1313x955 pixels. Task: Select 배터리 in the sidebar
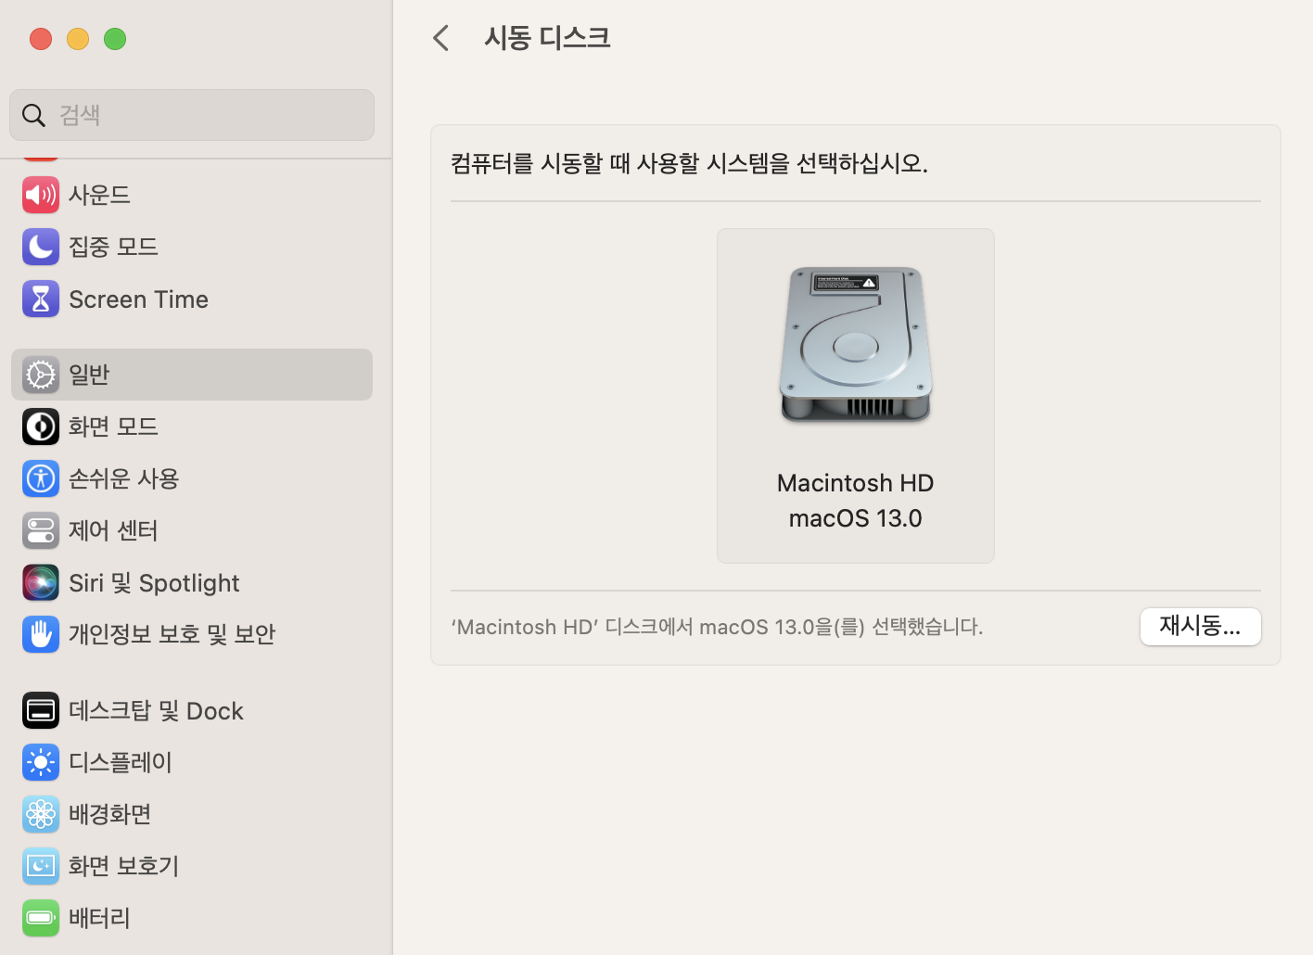point(99,918)
